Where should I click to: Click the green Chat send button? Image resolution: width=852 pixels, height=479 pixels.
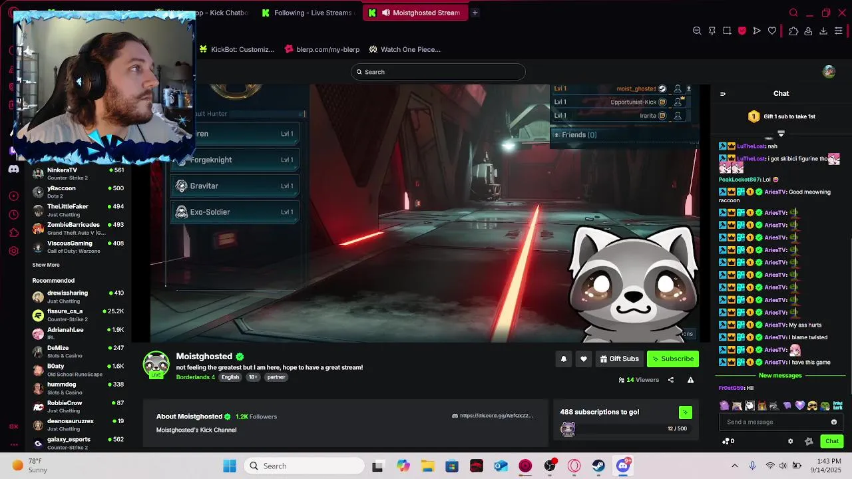832,441
